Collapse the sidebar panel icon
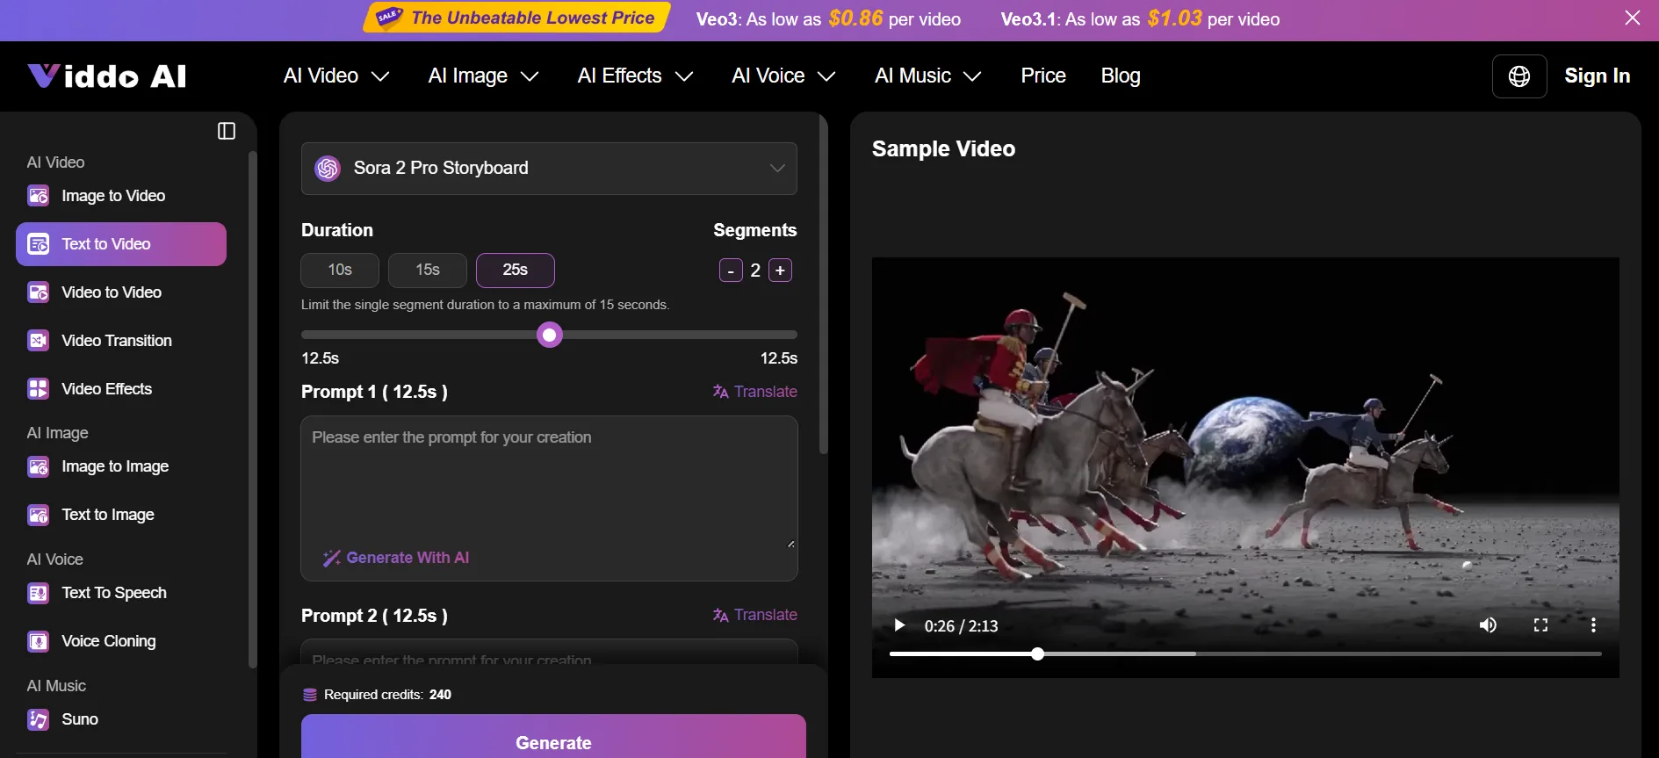Screen dimensions: 1659x758 [x=227, y=131]
